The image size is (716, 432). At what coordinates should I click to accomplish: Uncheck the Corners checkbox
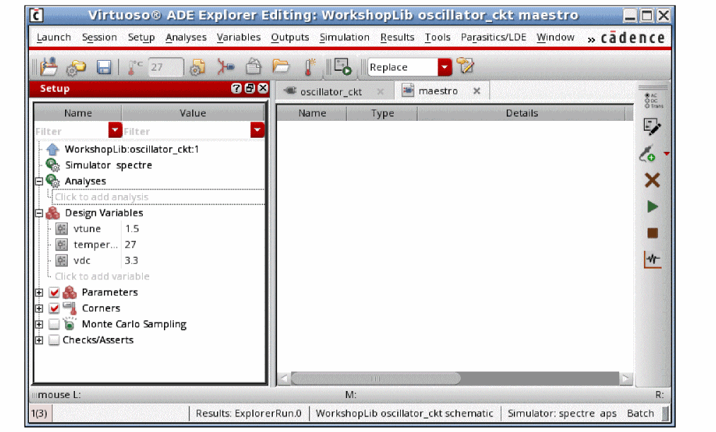(54, 308)
